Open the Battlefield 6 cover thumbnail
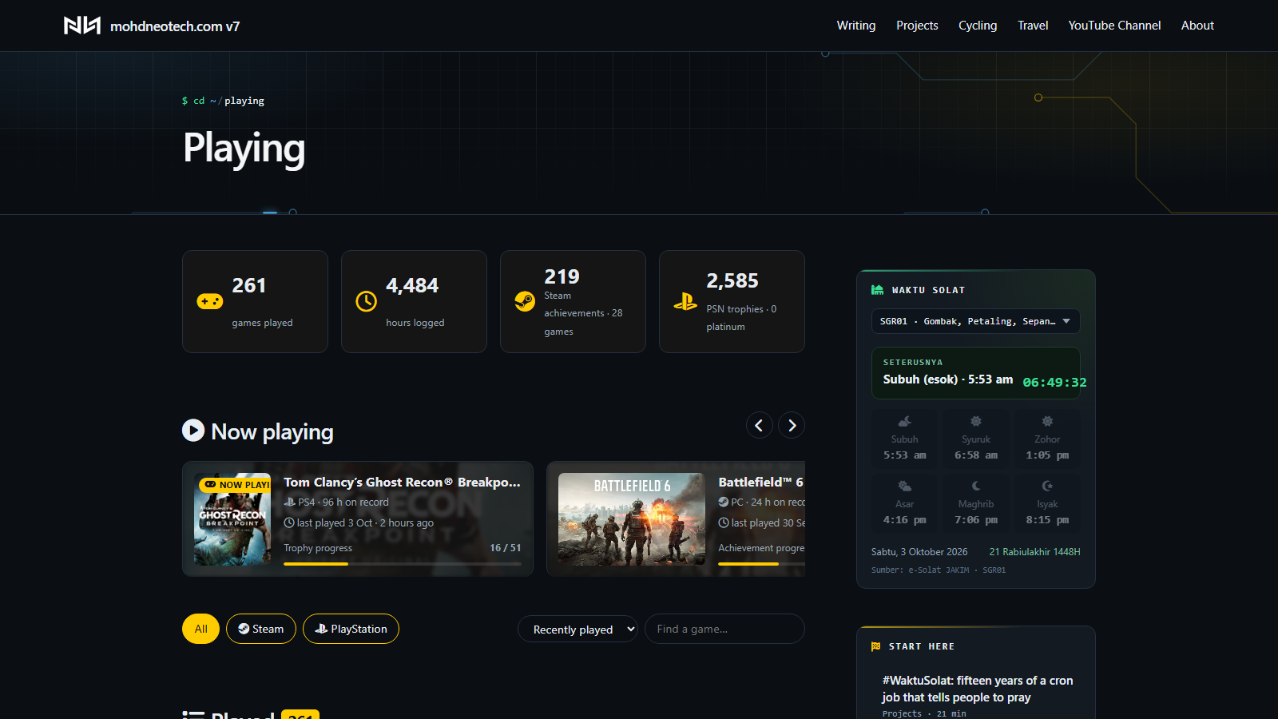Viewport: 1278px width, 719px height. [632, 519]
